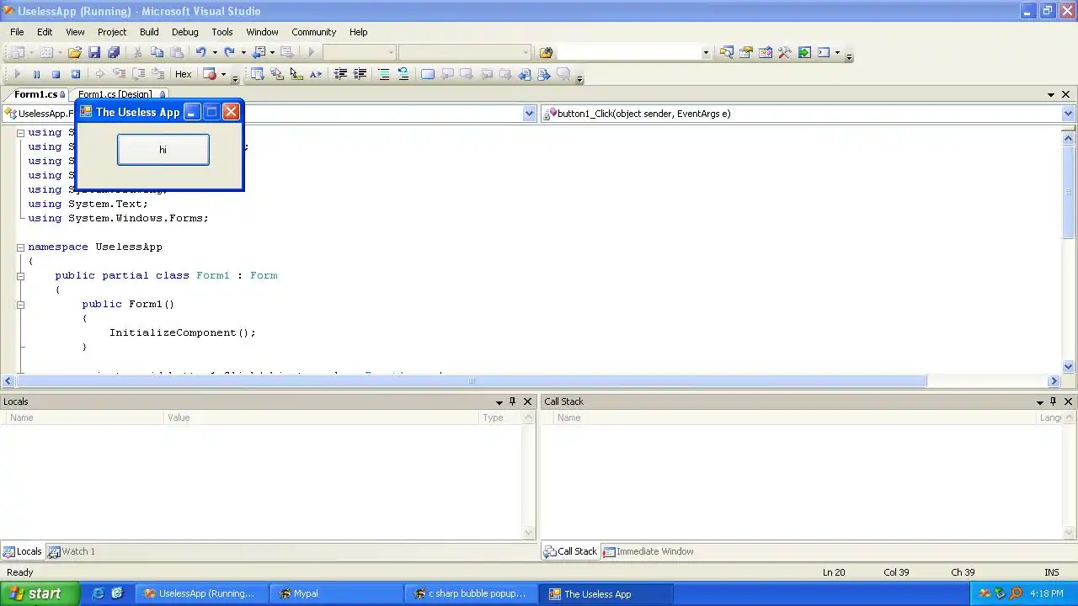Click the Step Out debug icon
This screenshot has width=1078, height=606.
pyautogui.click(x=157, y=74)
